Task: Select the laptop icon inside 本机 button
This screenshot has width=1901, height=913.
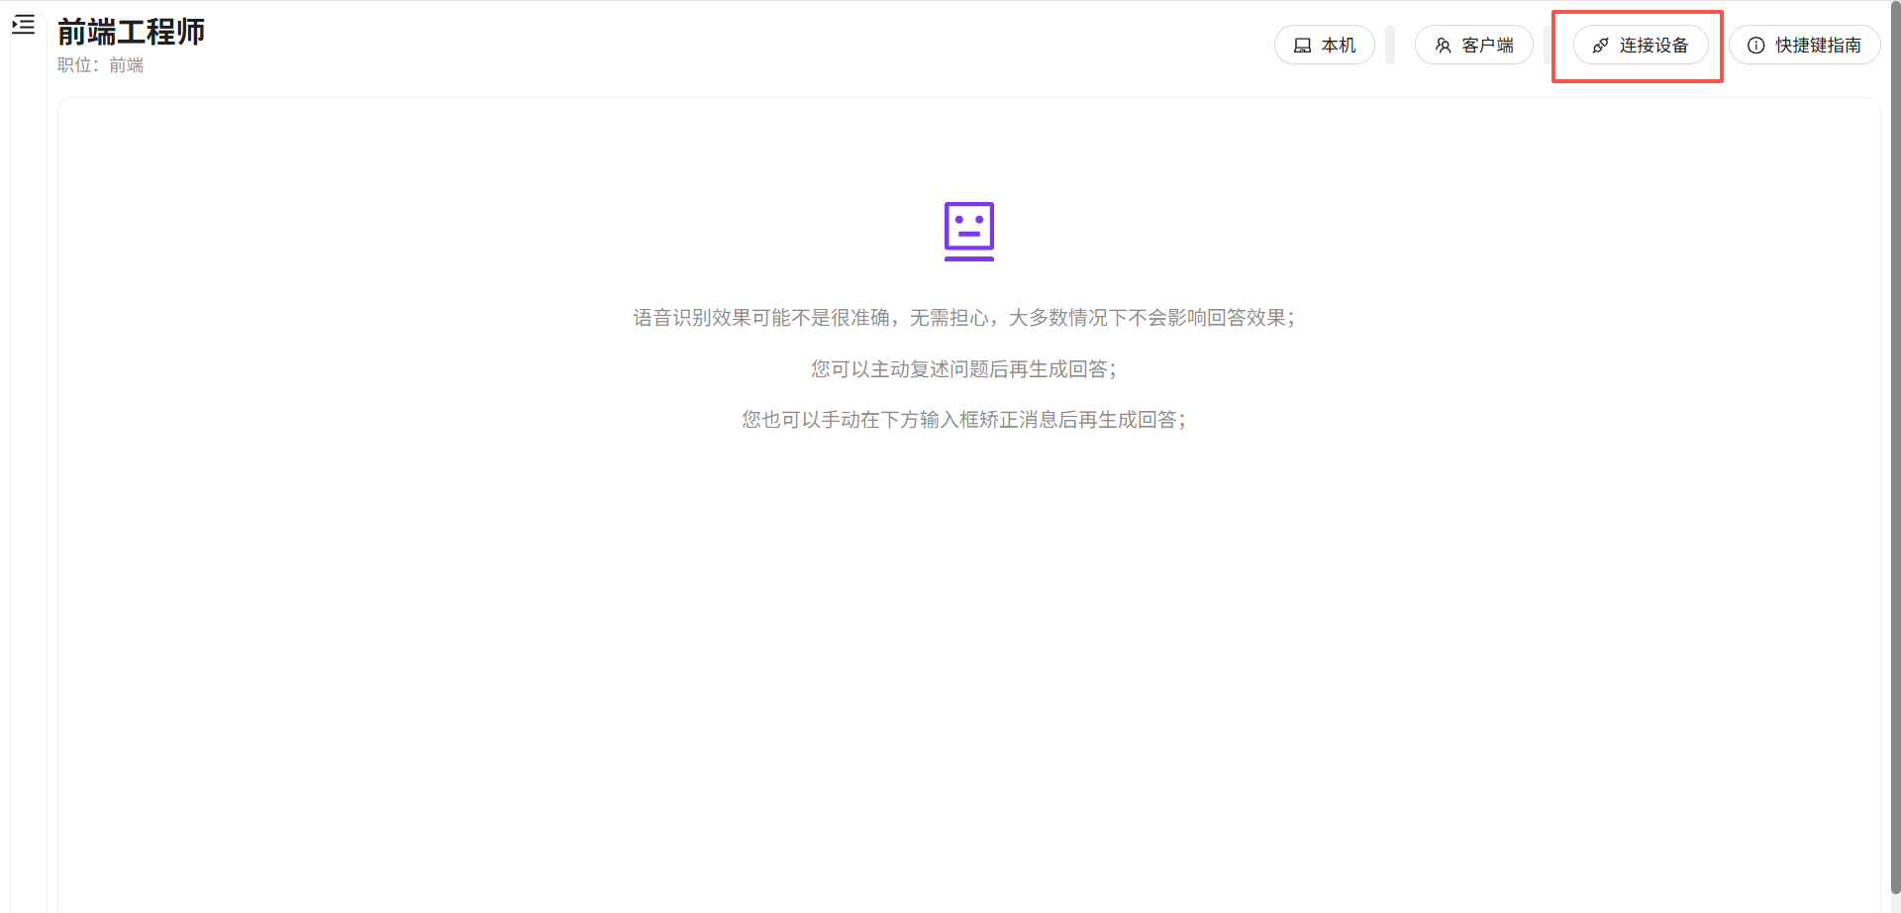Action: 1302,45
